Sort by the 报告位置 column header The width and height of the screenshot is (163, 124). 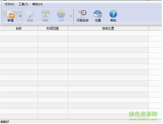click(x=108, y=28)
